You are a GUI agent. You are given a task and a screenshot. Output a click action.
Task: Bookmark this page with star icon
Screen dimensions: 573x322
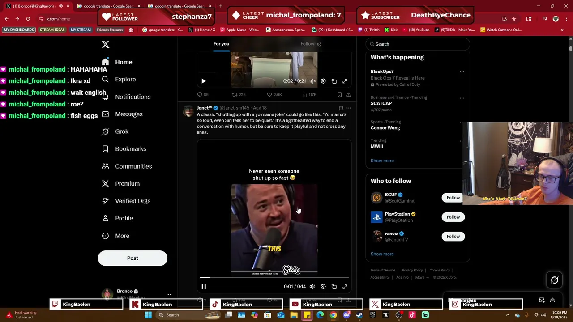point(514,19)
